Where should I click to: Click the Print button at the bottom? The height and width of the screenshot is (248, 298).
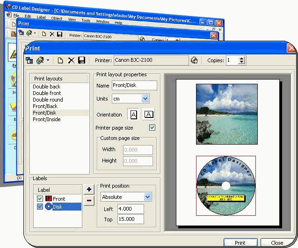click(240, 243)
